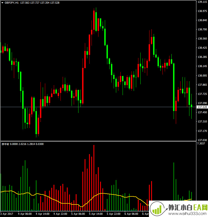Click the 137.030 label at price axis bottom
This screenshot has height=217, width=208.
pyautogui.click(x=202, y=140)
